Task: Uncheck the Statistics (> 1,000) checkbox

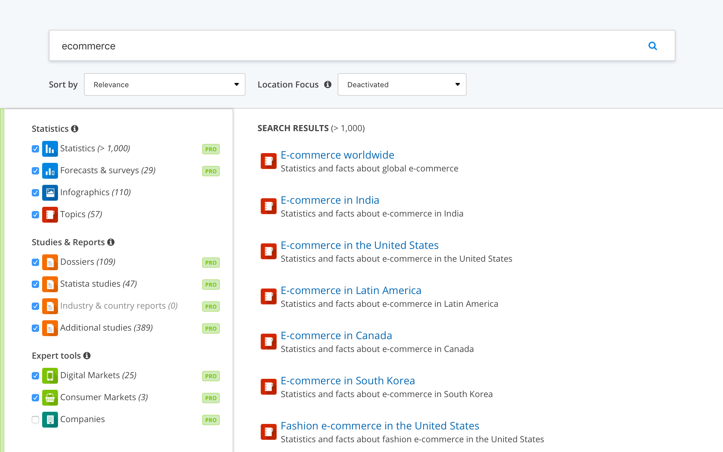Action: pyautogui.click(x=35, y=149)
